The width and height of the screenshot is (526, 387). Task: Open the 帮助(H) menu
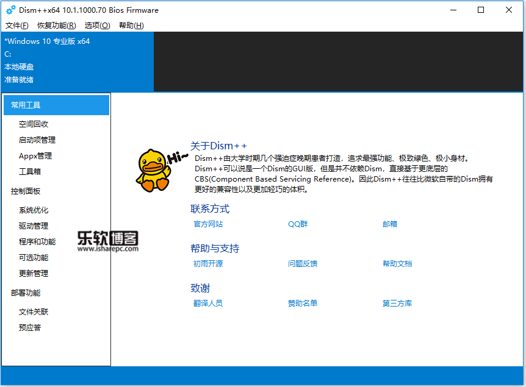coord(131,26)
